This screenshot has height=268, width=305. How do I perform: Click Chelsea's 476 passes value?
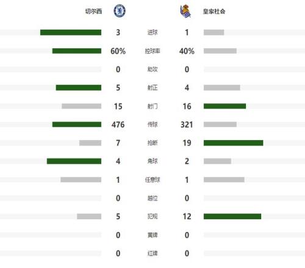(x=118, y=124)
